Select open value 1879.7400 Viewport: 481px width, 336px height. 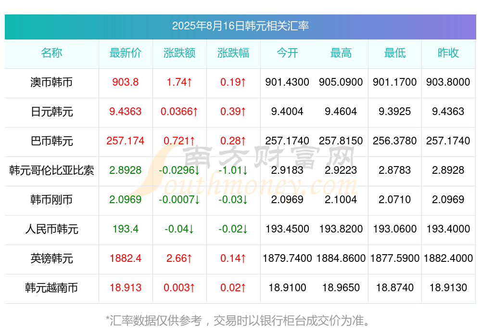tap(287, 258)
